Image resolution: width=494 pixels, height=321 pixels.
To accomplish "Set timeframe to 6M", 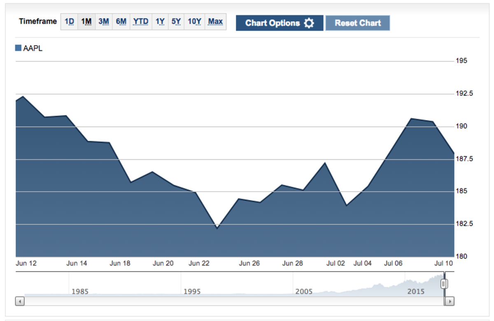I will (121, 22).
